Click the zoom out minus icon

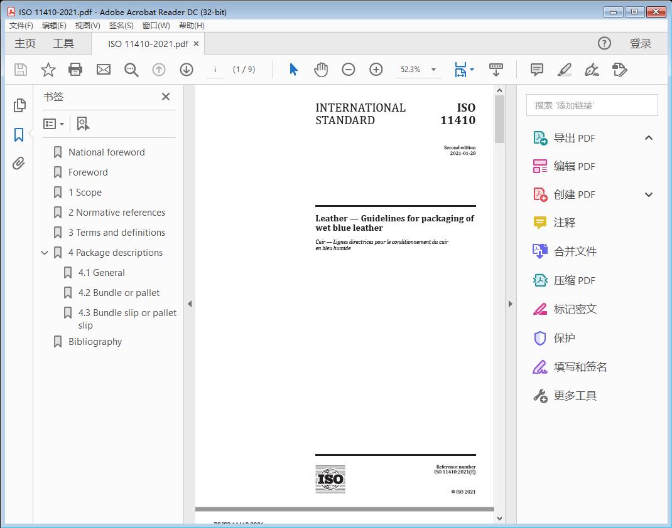click(x=349, y=70)
